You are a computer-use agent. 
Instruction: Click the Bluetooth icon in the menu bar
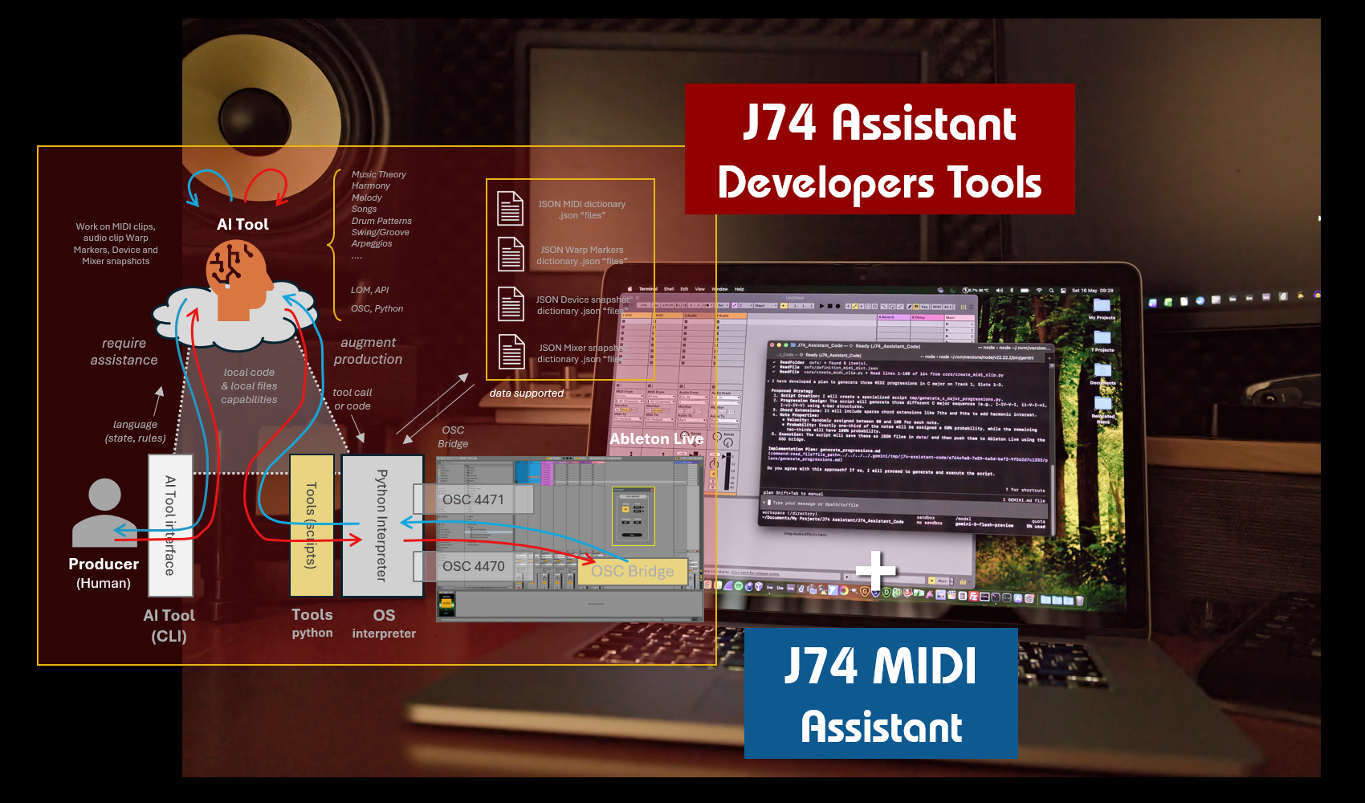coord(1012,290)
